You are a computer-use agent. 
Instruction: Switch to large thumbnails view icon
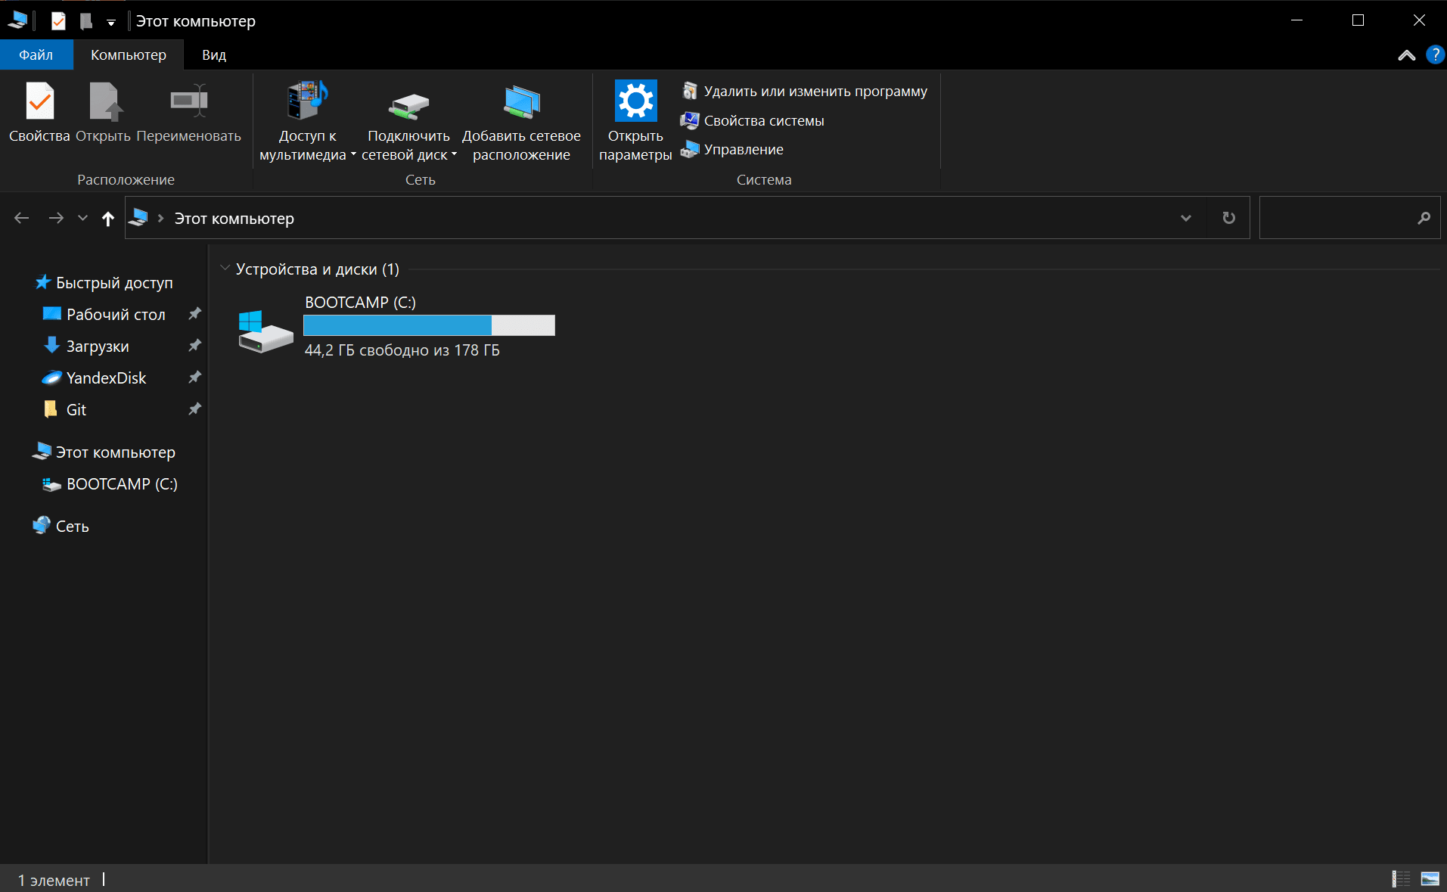[1430, 879]
